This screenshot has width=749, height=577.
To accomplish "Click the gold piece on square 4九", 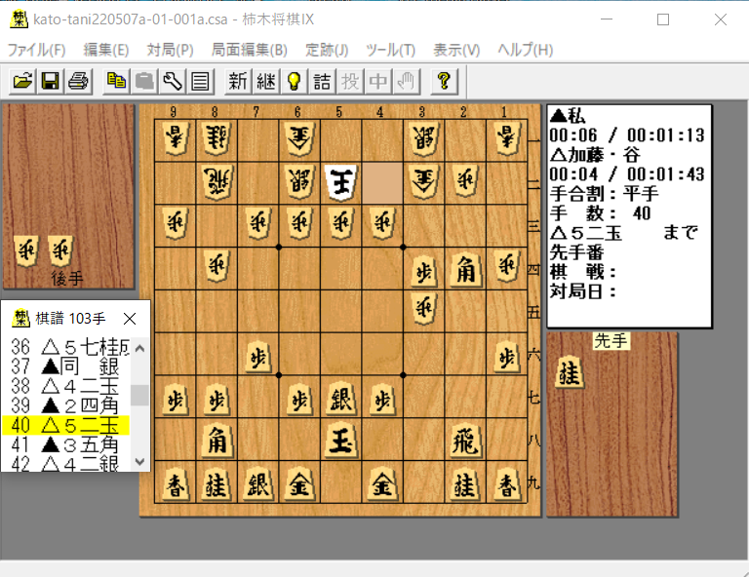I will 382,484.
